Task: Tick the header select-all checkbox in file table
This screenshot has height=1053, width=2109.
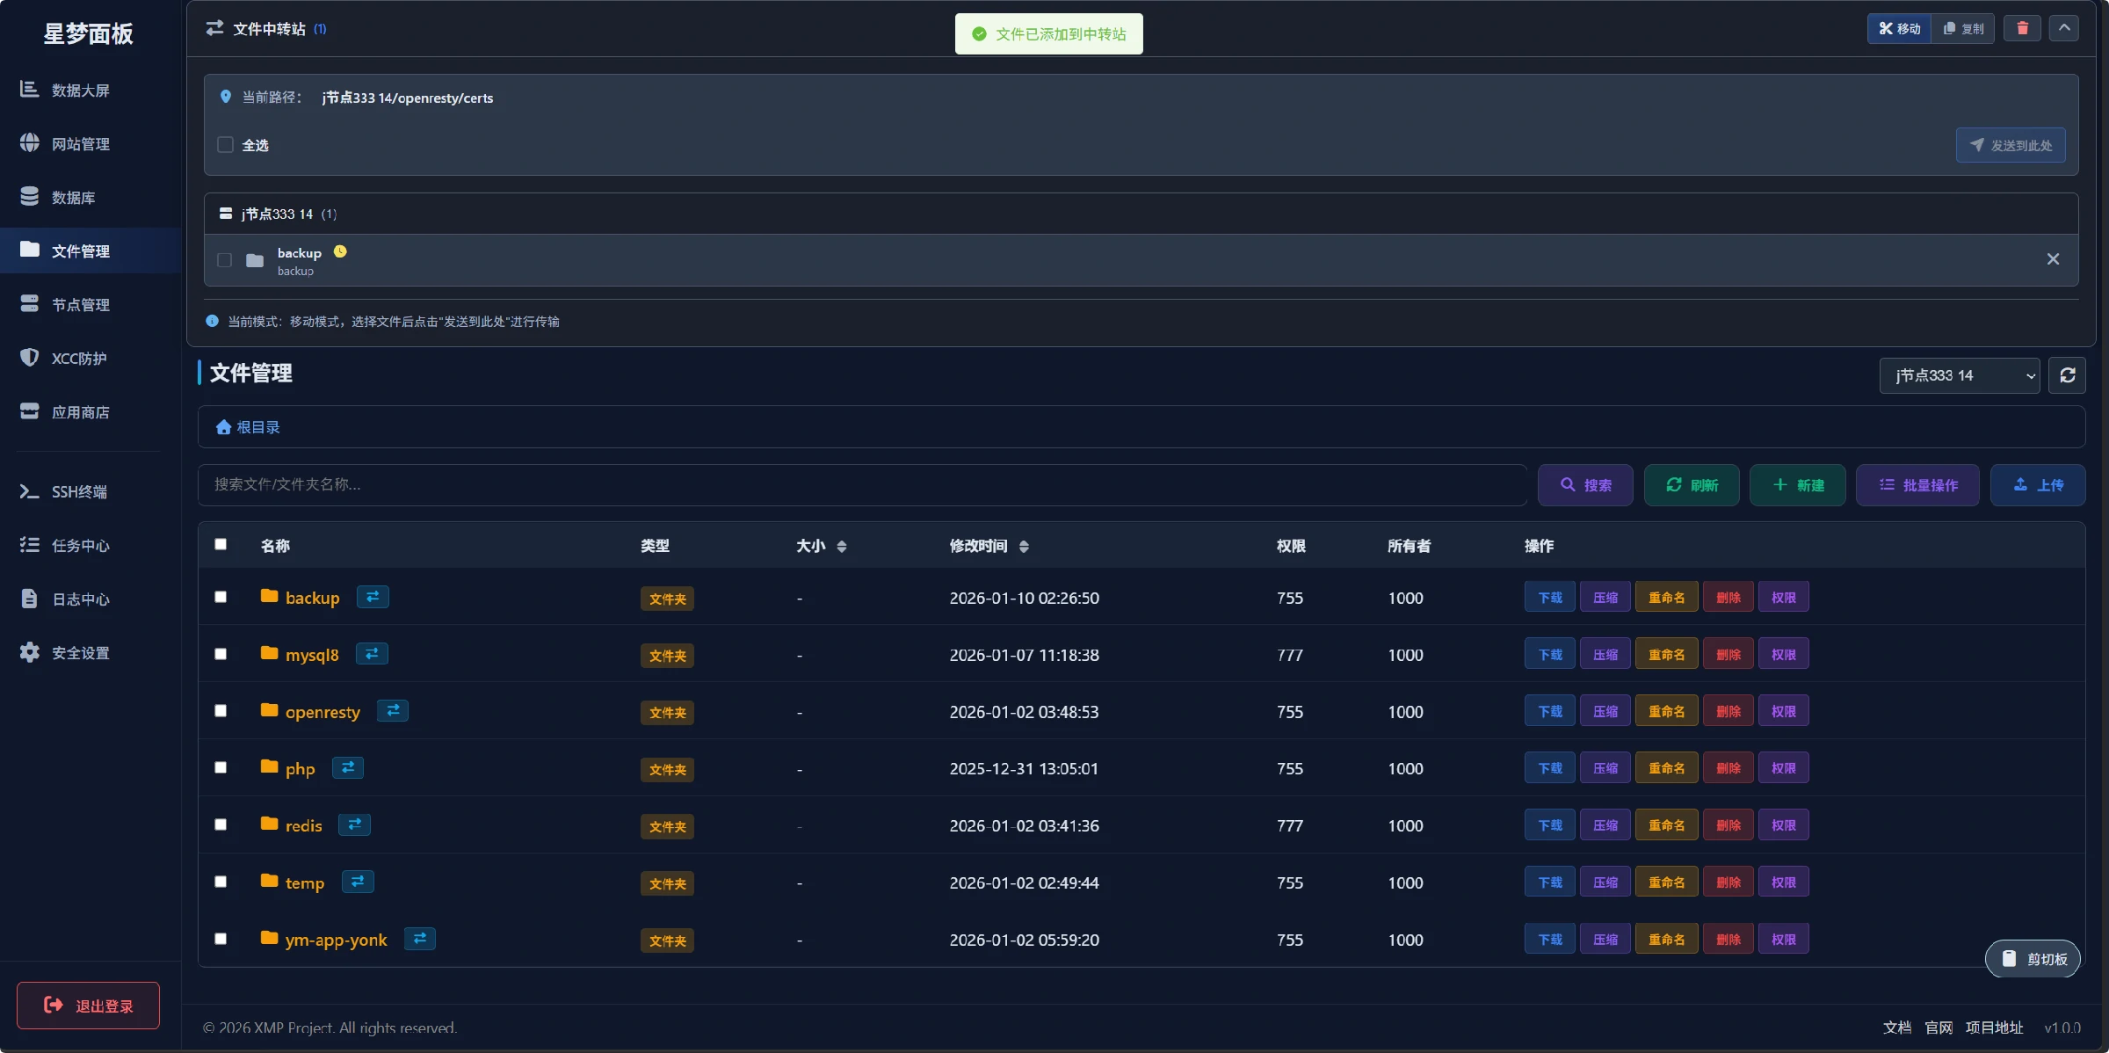Action: [221, 544]
